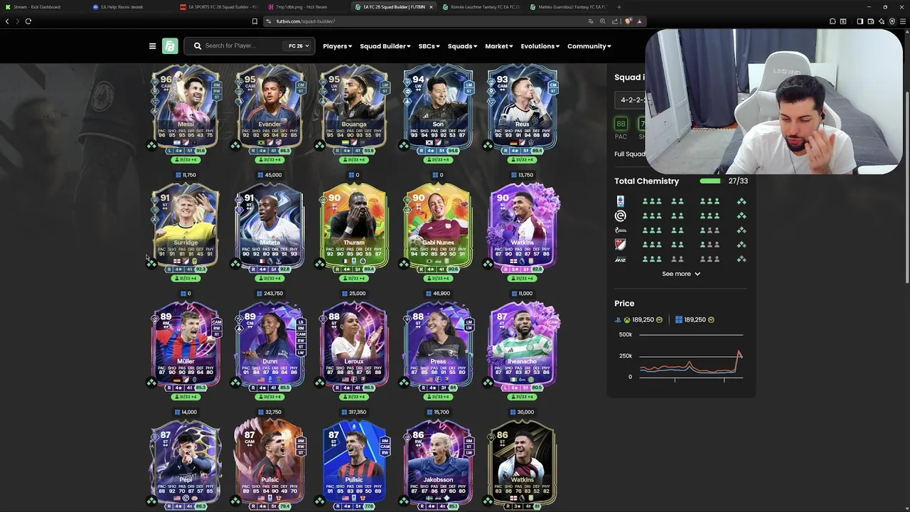Click chemistry icon beside Iheanacho card
The height and width of the screenshot is (512, 910).
[488, 383]
